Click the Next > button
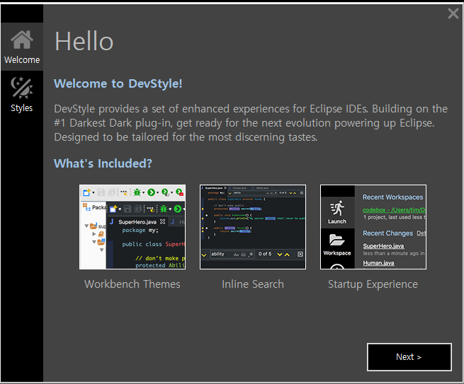Screen dimensions: 464x384 pyautogui.click(x=409, y=357)
